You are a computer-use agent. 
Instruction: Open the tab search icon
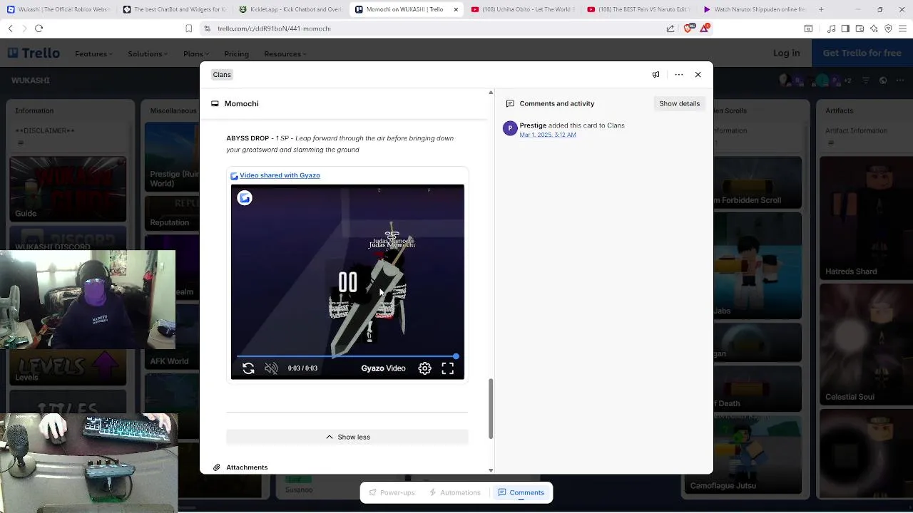808,28
